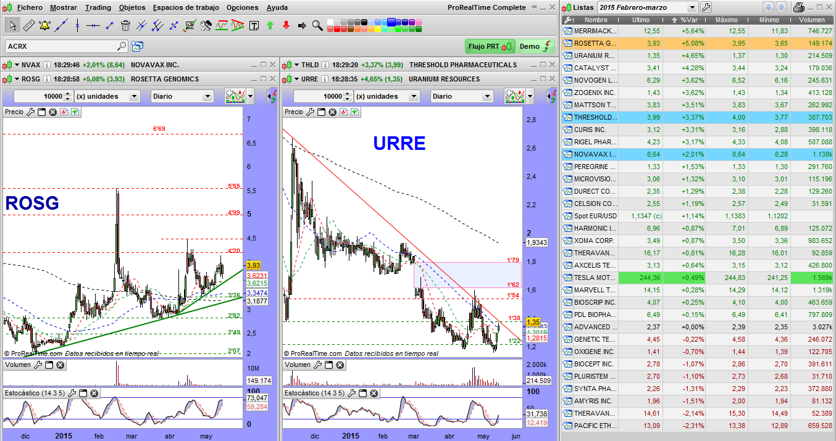Open the THLD ticker dropdown arrow
Viewport: 836px width, 441px height.
pos(296,65)
